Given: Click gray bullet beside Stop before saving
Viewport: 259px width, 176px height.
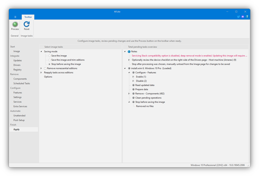Looking at the screenshot, I should point(133,102).
